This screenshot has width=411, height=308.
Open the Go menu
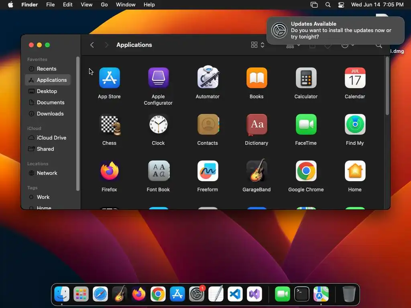(104, 5)
